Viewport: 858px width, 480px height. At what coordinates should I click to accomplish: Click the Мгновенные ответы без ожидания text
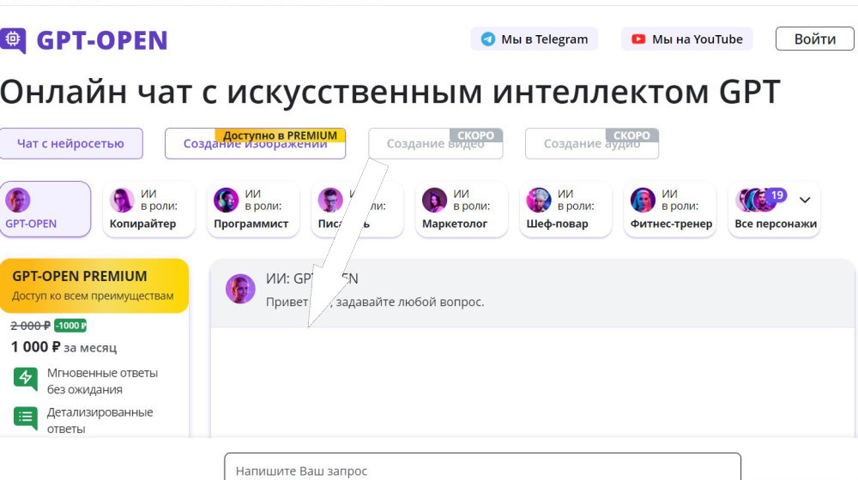(102, 381)
